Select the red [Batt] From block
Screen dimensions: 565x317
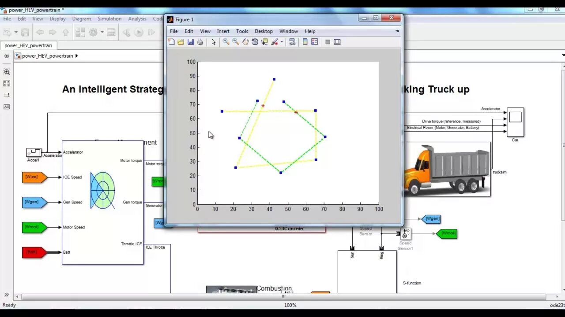tap(34, 252)
